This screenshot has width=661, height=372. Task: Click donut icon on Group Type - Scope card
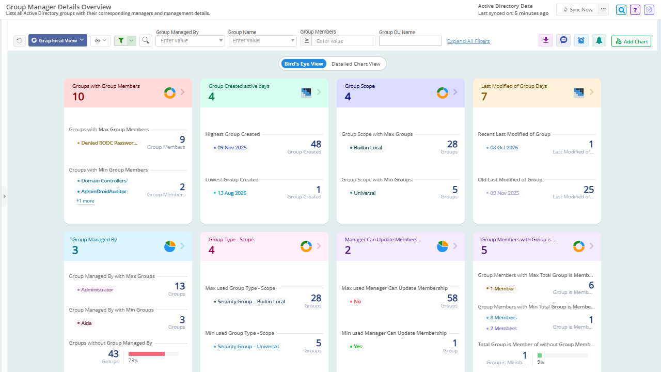[306, 246]
